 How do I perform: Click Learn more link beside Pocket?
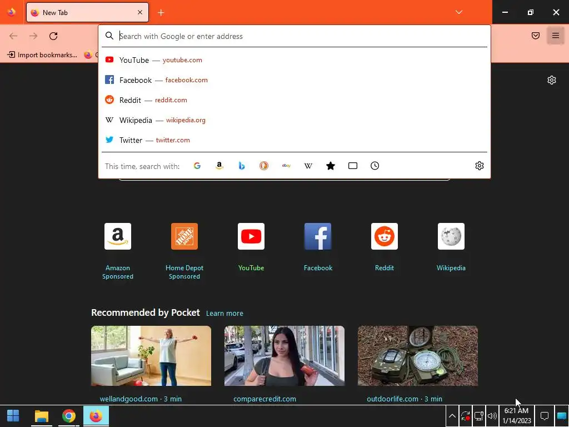tap(224, 314)
